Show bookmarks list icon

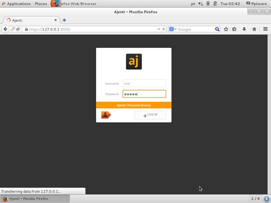[234, 29]
